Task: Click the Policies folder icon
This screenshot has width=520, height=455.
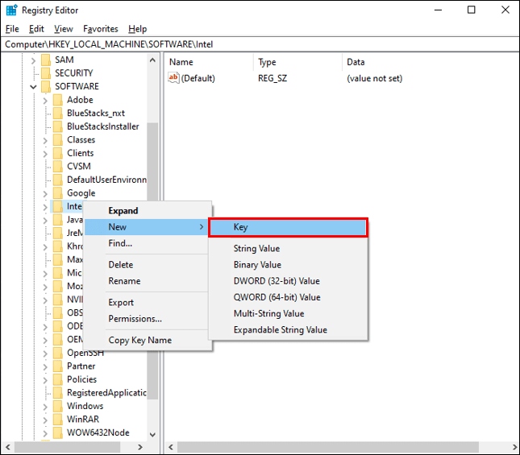Action: tap(58, 379)
